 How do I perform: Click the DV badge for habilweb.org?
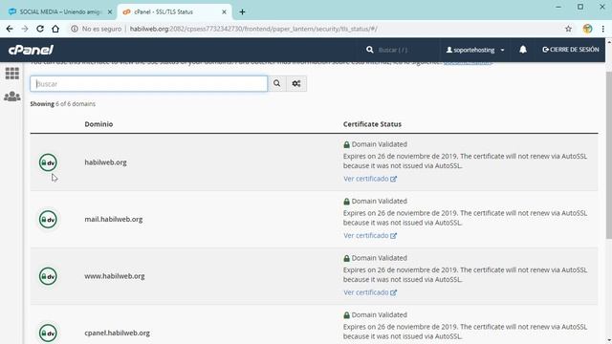(x=48, y=162)
